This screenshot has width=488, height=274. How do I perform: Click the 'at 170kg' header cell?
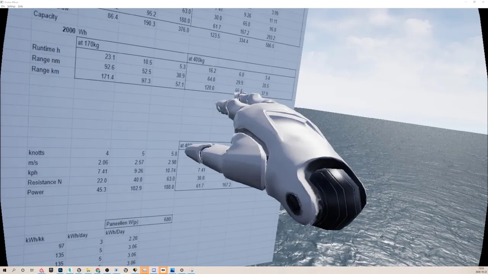tap(88, 44)
